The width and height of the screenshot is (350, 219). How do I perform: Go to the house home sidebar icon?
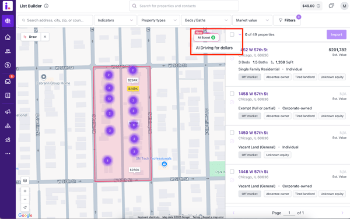[x=8, y=37]
